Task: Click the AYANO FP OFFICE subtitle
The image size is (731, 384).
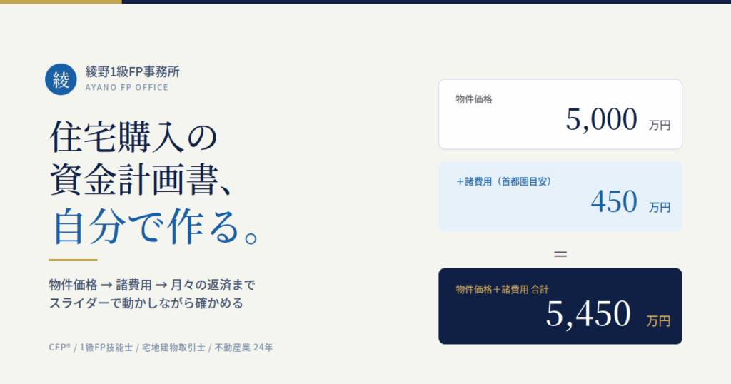Action: (x=127, y=87)
